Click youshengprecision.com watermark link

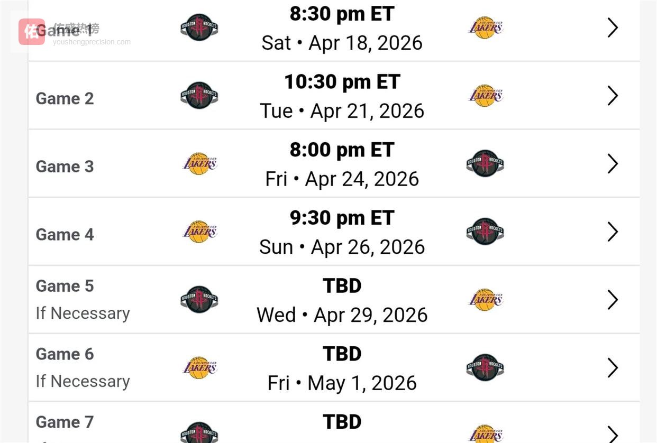point(92,42)
